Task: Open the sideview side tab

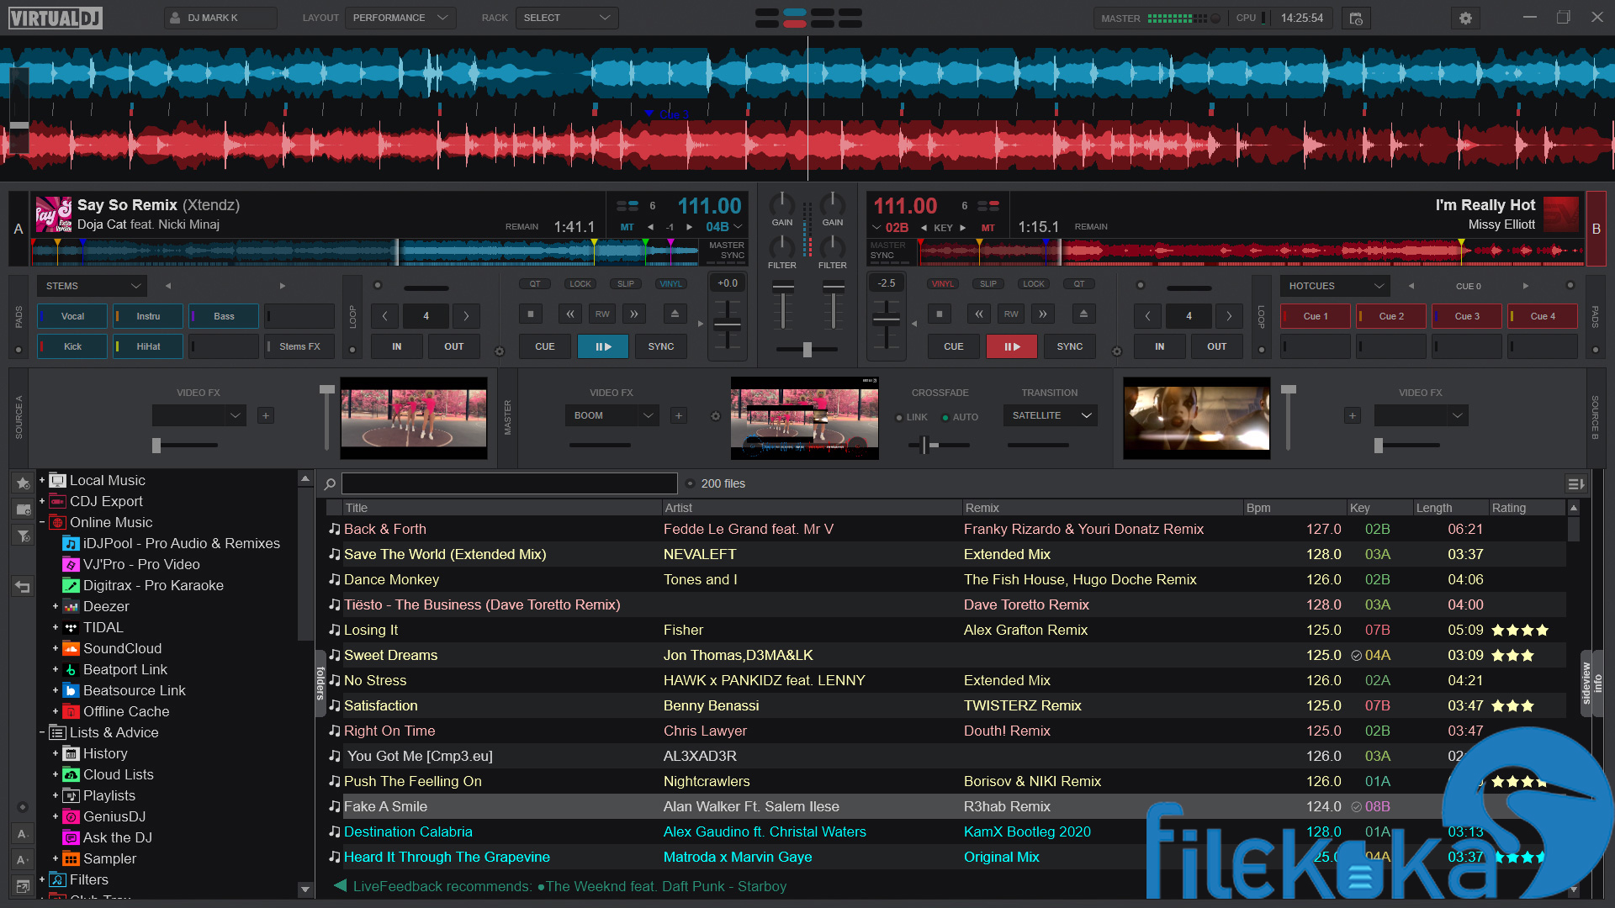Action: click(x=1586, y=683)
